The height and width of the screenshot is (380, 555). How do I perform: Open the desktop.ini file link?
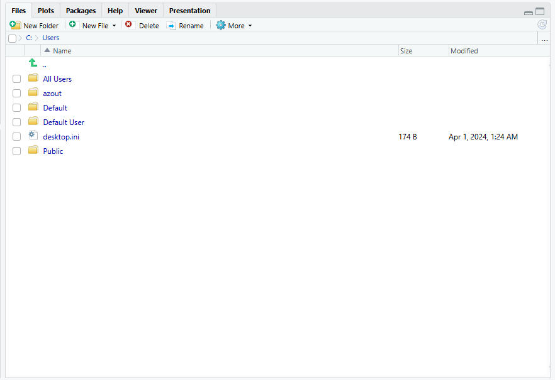(61, 137)
